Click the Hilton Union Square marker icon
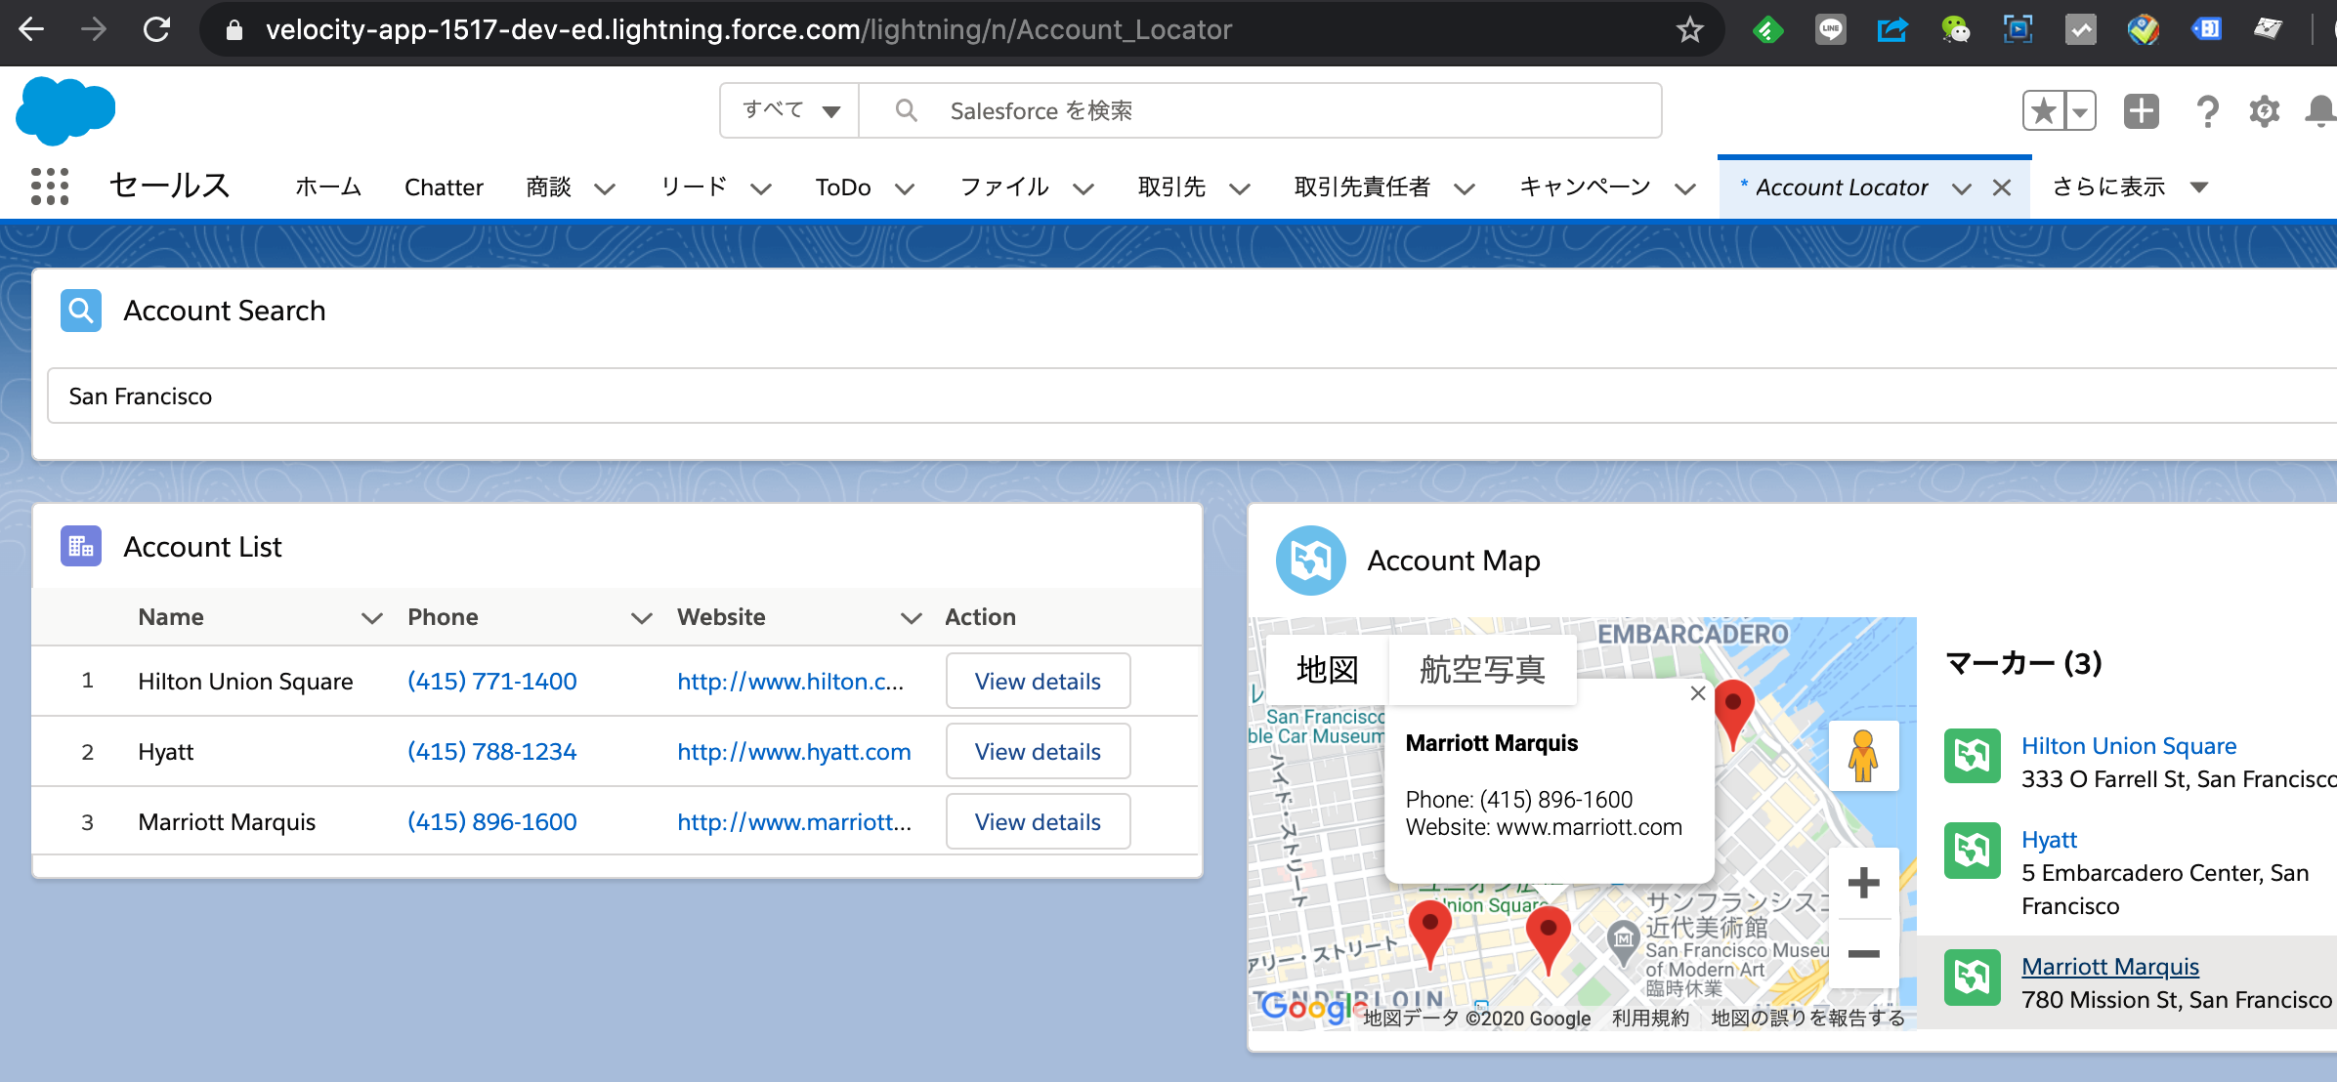 1972,756
